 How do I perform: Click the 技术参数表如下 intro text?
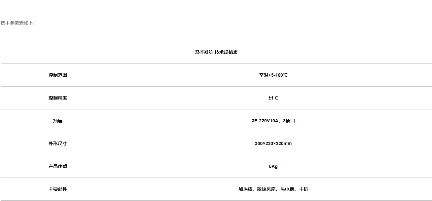[x=17, y=23]
